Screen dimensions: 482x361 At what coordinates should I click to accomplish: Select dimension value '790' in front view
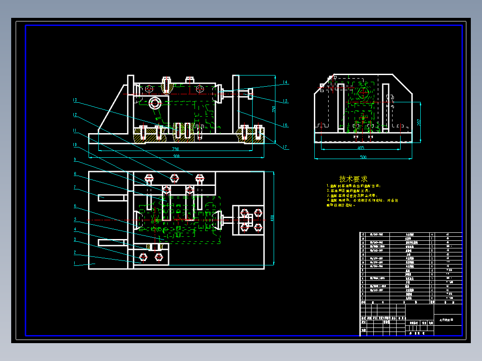pos(175,149)
